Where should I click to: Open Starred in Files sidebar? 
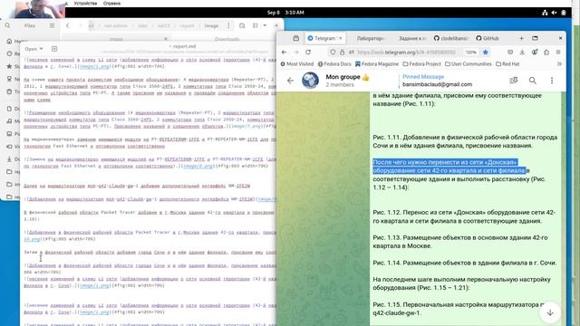[10, 66]
